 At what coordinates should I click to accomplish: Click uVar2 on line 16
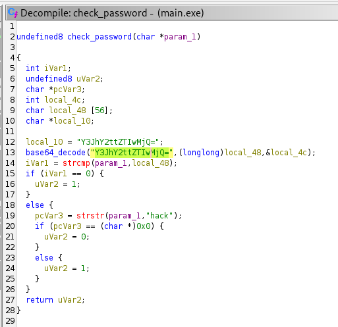click(47, 184)
